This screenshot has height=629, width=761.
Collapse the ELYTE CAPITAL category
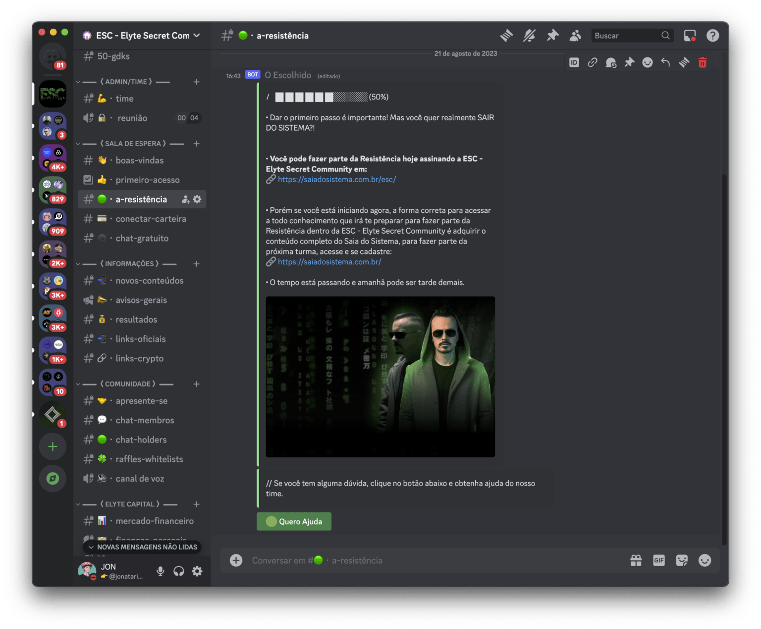(130, 504)
